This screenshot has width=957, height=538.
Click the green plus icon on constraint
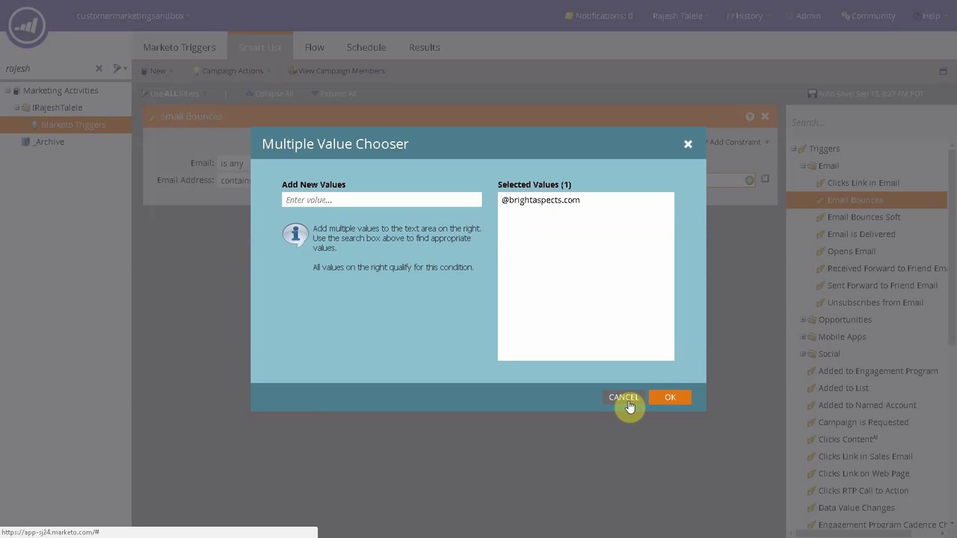(749, 180)
